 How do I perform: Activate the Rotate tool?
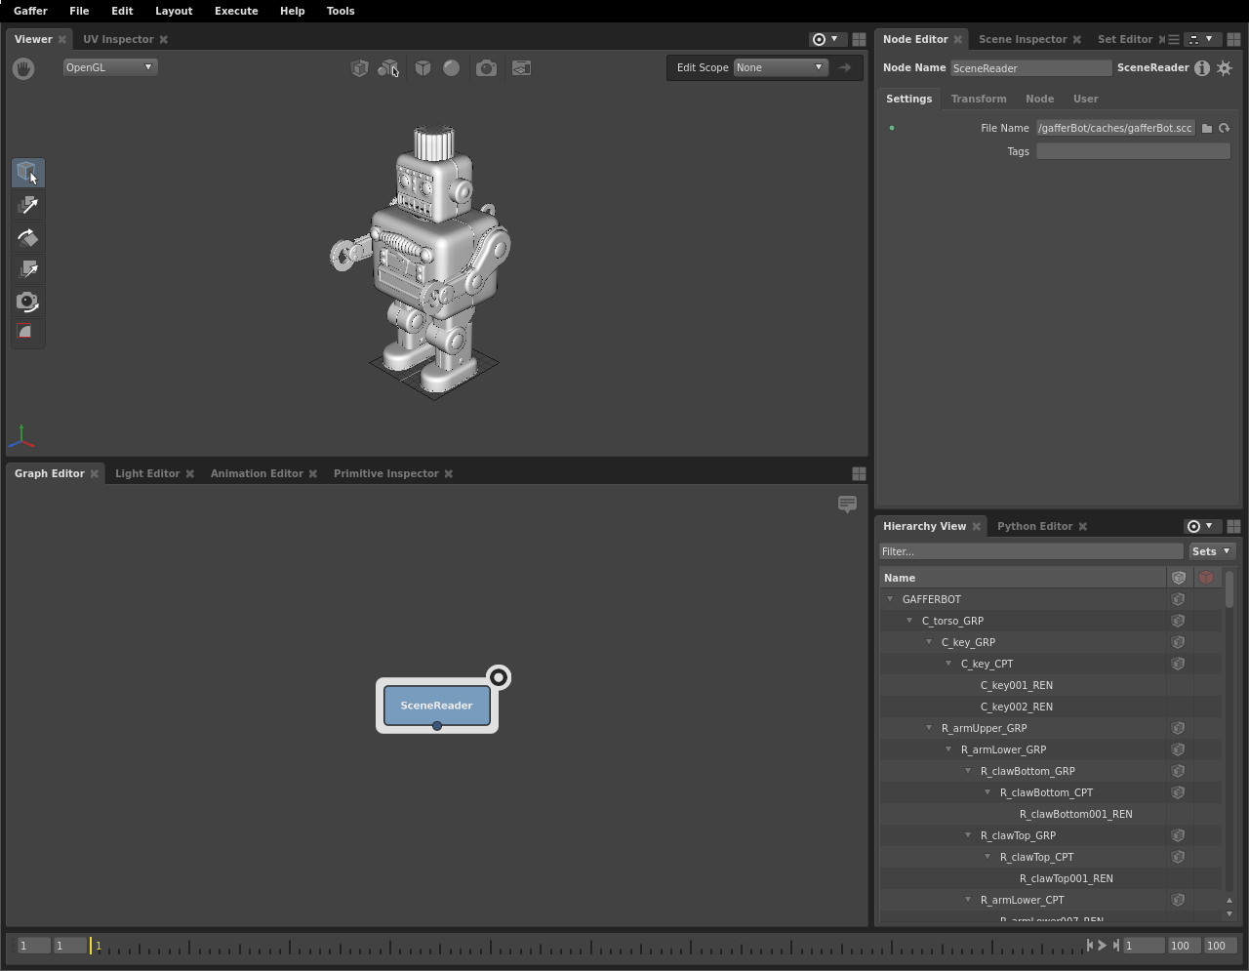point(28,237)
